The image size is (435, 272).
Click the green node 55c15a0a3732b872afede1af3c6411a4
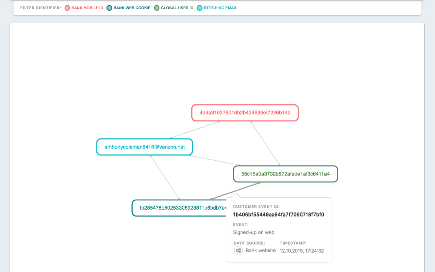pyautogui.click(x=285, y=174)
